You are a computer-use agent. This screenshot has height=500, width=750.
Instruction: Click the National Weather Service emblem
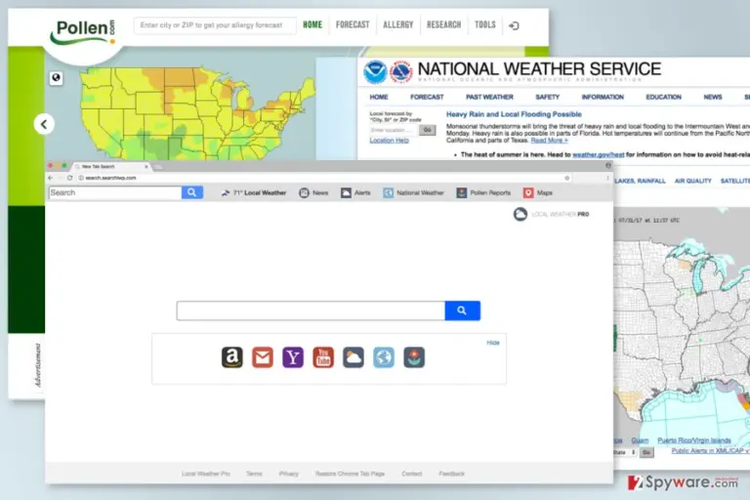click(x=400, y=72)
